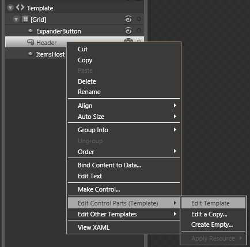Click the Edit Other Templates arrow

click(x=175, y=214)
